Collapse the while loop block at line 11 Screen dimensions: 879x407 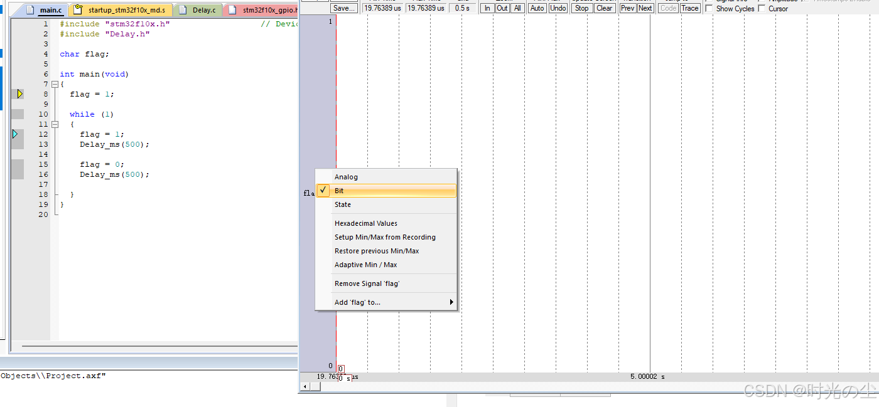coord(55,124)
